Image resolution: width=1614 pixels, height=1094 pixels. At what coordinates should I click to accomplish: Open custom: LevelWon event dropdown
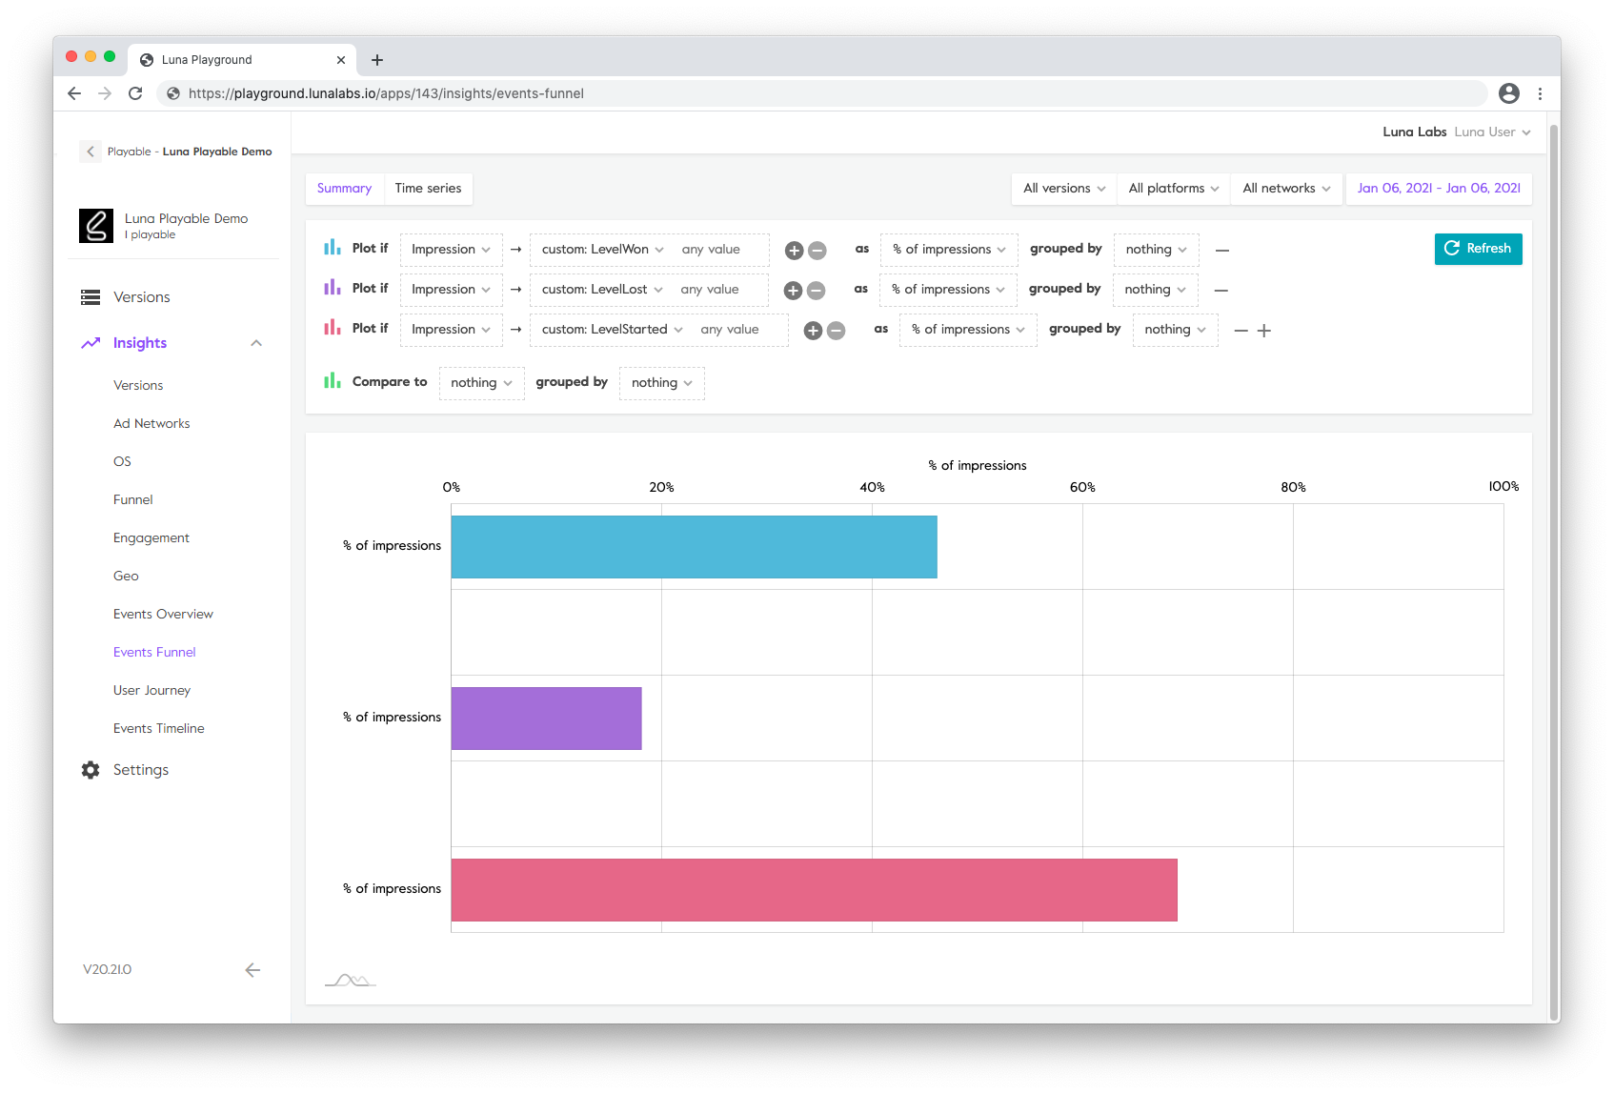pyautogui.click(x=602, y=250)
